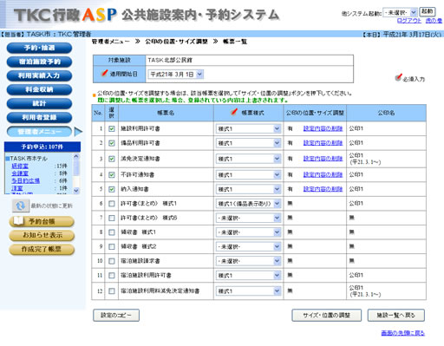The width and height of the screenshot is (444, 346).
Task: Open 研修室 link in reservation list
Action: [20, 166]
